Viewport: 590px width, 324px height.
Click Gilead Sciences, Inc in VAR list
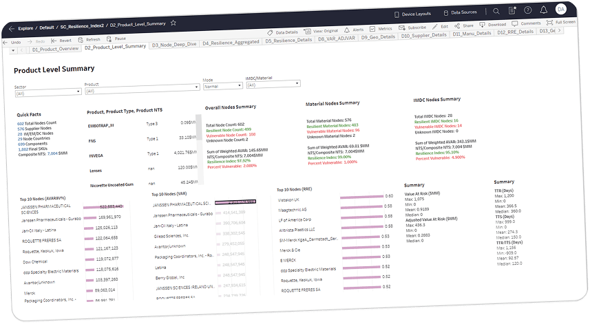pos(171,237)
